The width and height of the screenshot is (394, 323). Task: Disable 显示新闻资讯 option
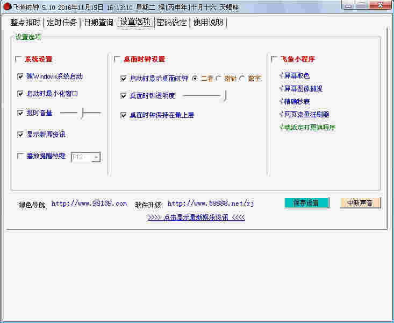click(x=20, y=135)
